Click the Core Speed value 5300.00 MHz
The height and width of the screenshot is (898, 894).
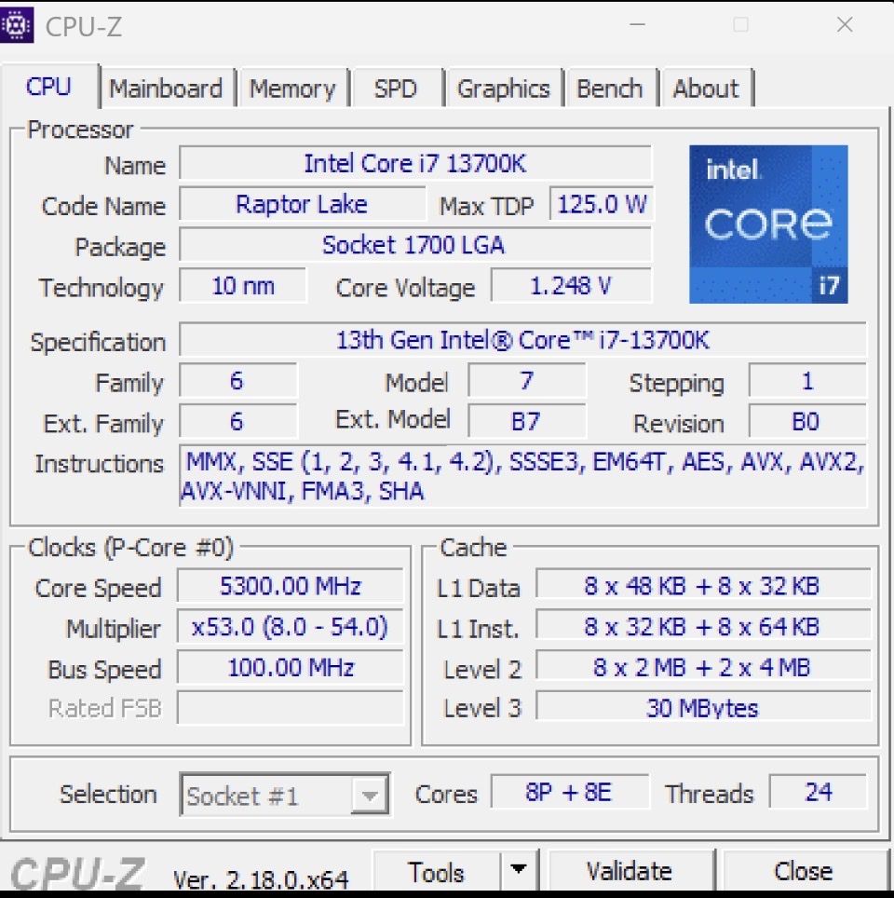291,587
